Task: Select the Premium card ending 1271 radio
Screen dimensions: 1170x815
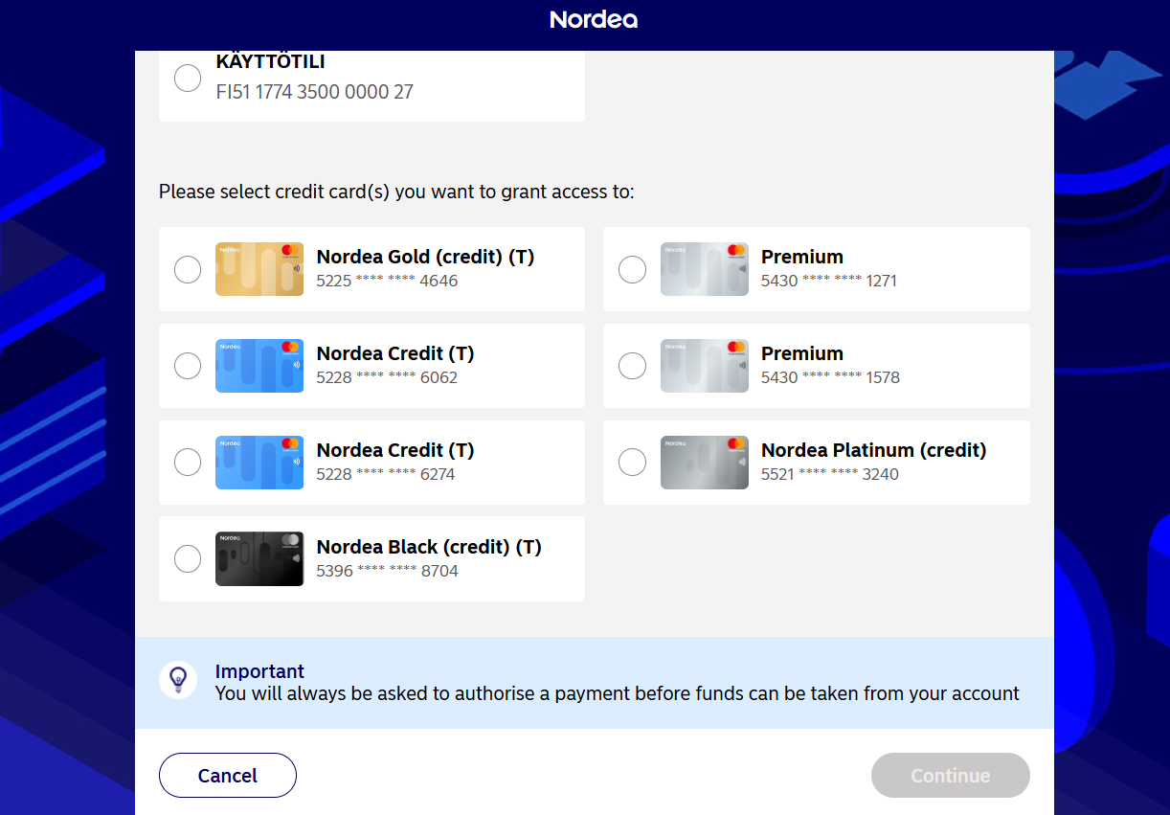Action: tap(632, 269)
